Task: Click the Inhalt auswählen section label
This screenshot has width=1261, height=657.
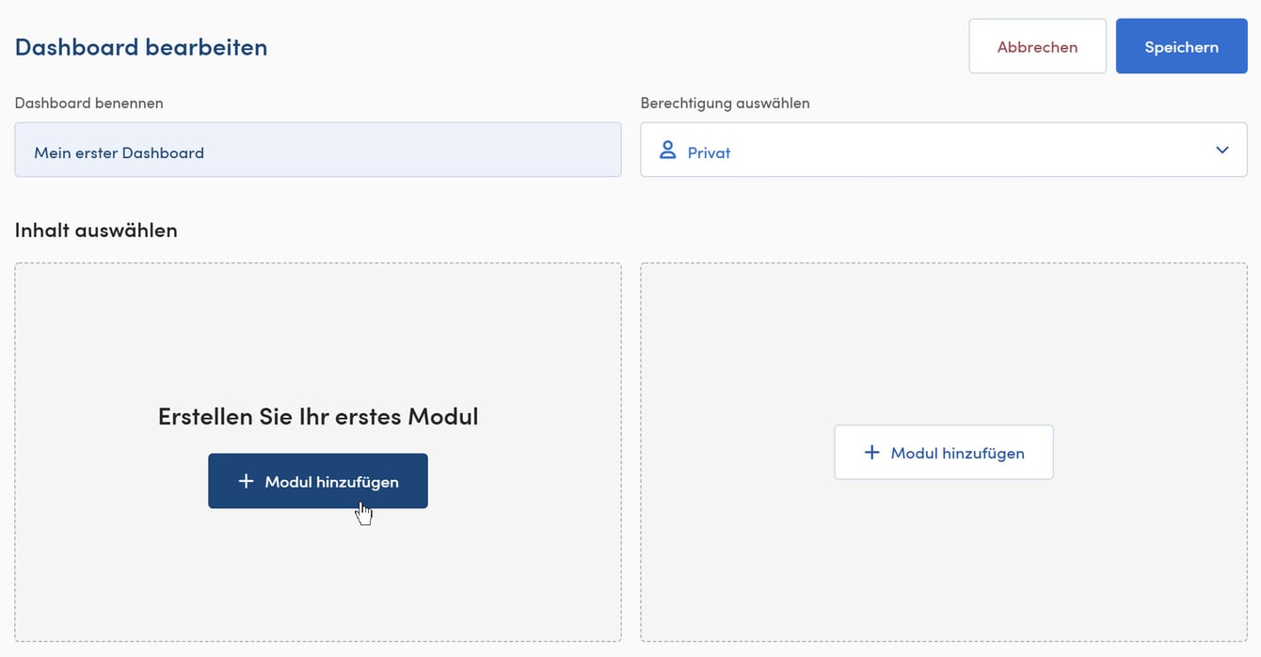Action: coord(95,229)
